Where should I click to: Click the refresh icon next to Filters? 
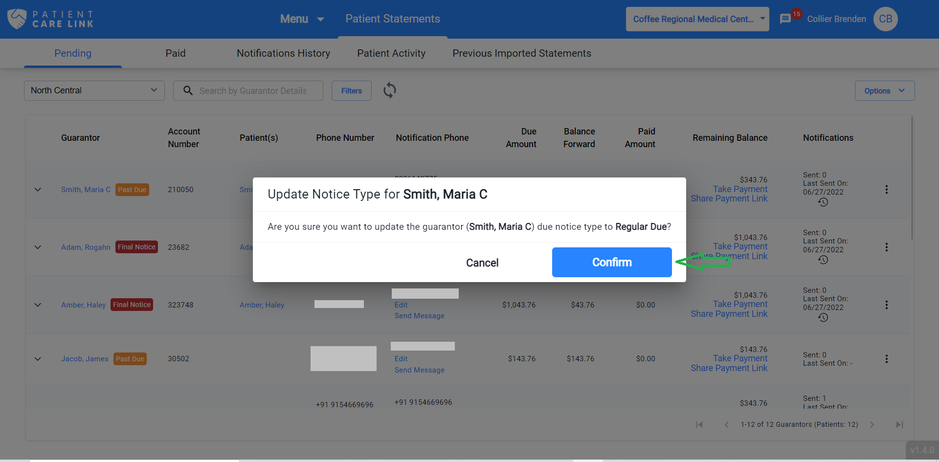coord(390,90)
